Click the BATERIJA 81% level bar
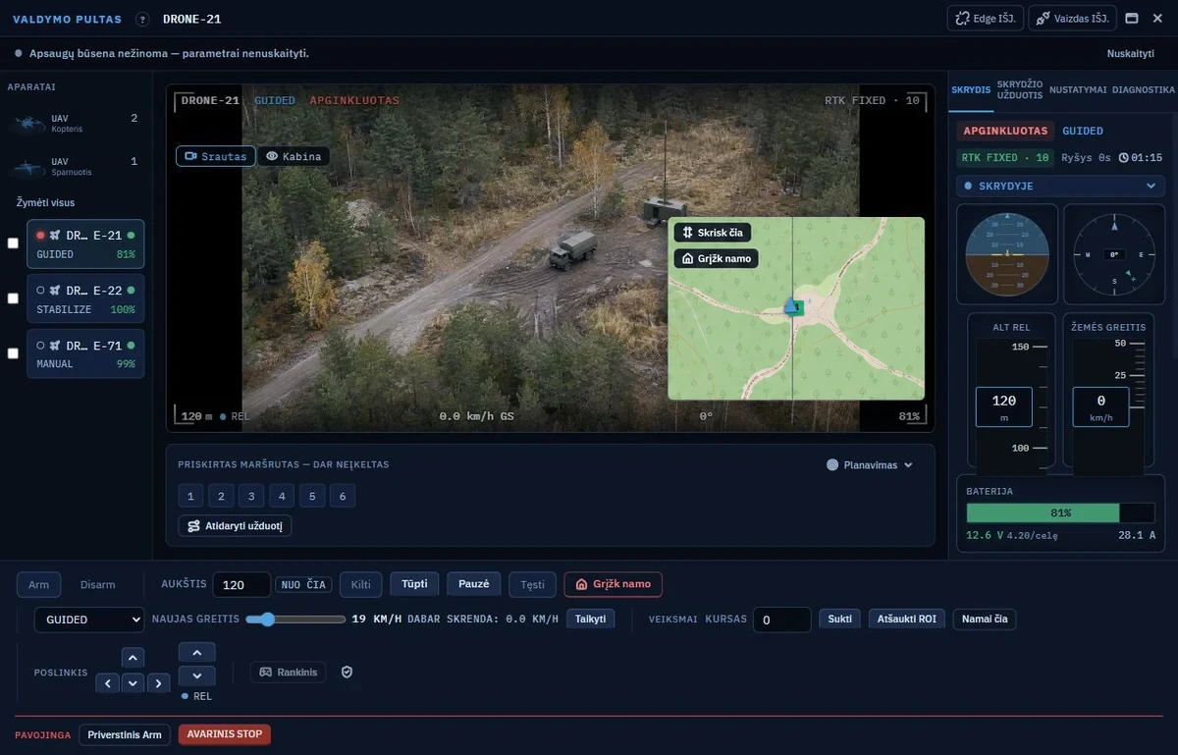Image resolution: width=1178 pixels, height=755 pixels. [1060, 512]
